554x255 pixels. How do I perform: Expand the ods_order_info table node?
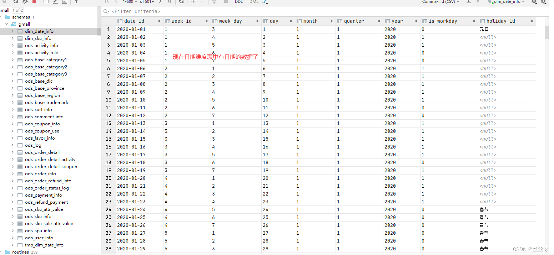click(x=12, y=174)
